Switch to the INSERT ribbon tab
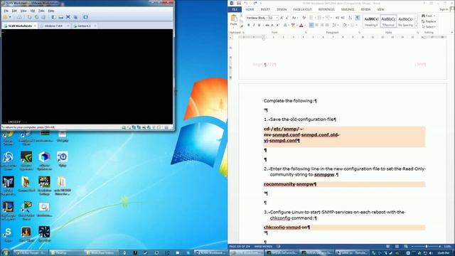The width and height of the screenshot is (455, 256). (x=265, y=9)
